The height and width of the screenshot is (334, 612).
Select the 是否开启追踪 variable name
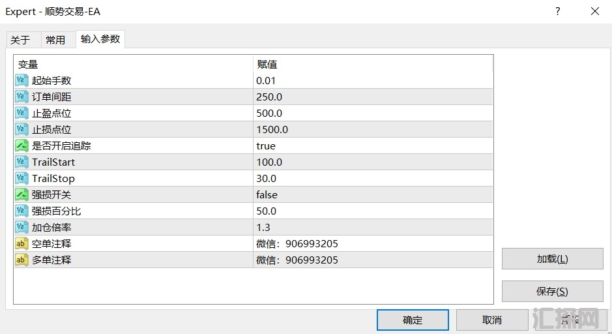[x=61, y=145]
